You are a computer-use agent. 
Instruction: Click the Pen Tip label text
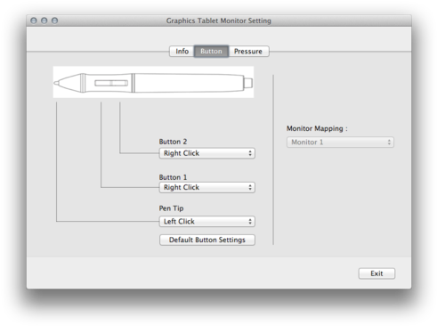pos(171,208)
